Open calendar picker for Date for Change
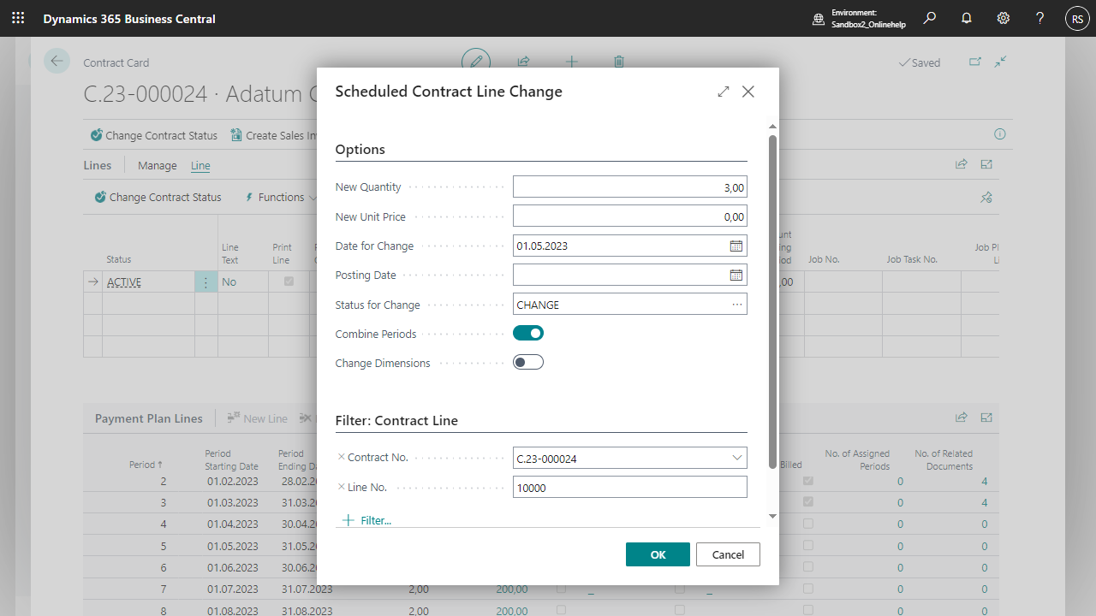 736,246
